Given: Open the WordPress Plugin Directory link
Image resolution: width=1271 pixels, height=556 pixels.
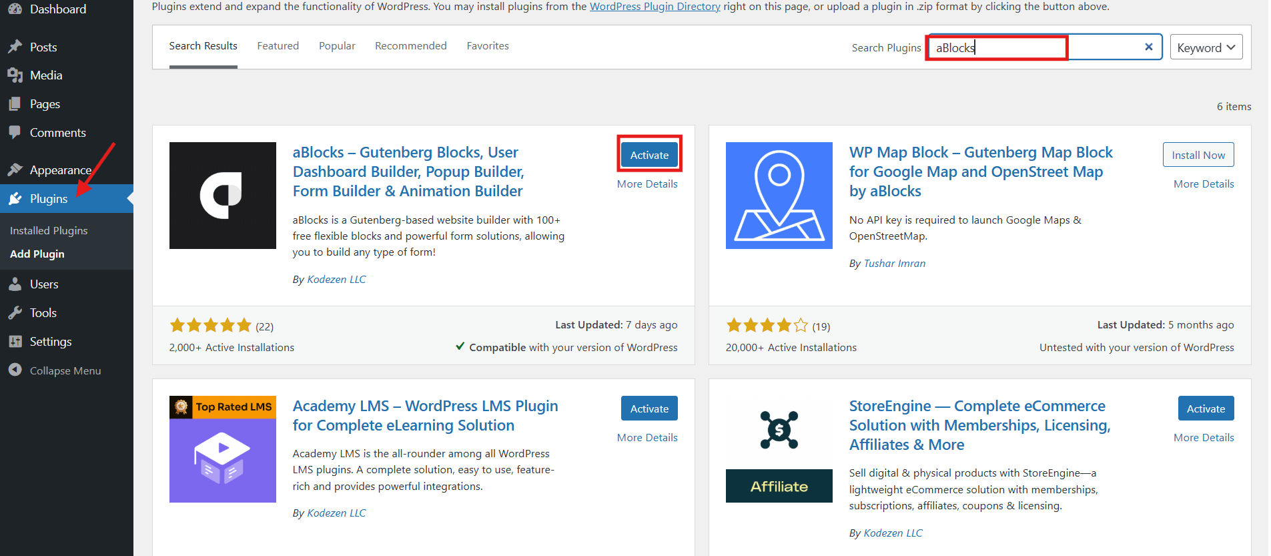Looking at the screenshot, I should click(x=655, y=7).
